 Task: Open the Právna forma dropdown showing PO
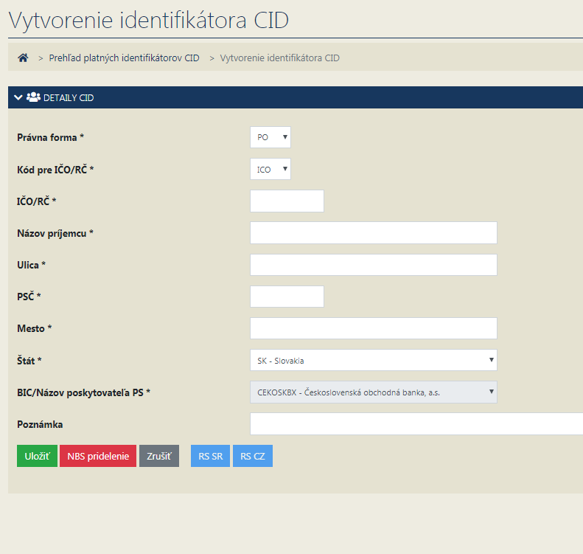point(270,137)
